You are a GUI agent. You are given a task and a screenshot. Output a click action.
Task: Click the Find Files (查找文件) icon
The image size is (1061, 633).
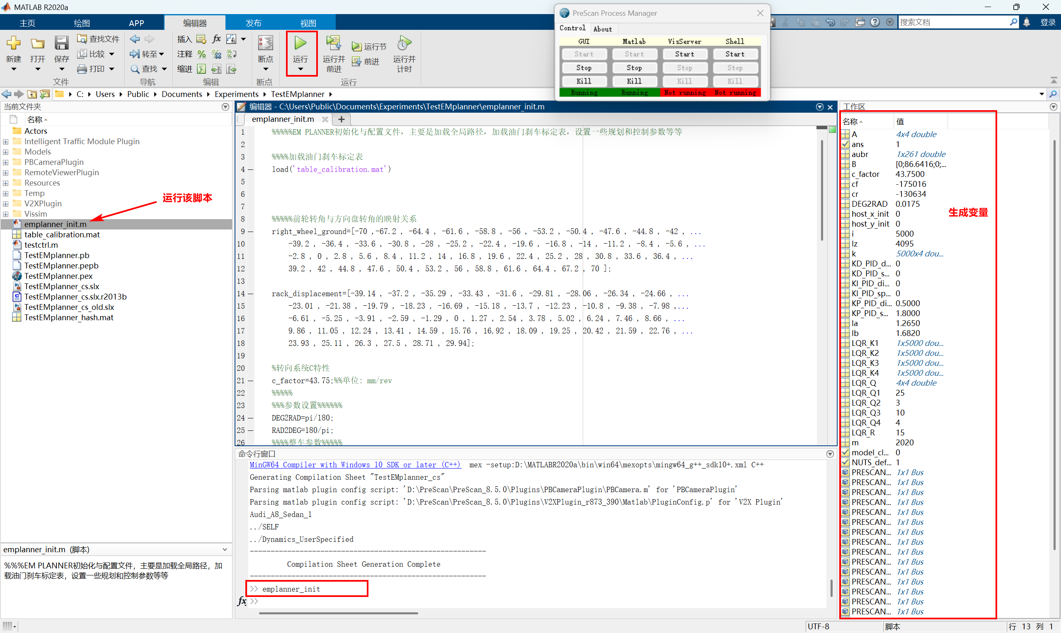(82, 39)
